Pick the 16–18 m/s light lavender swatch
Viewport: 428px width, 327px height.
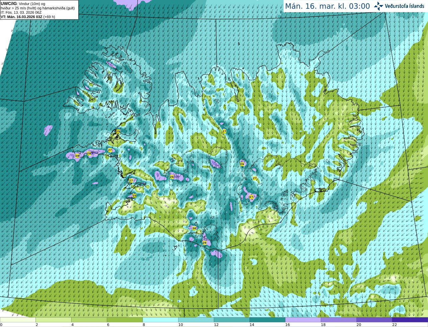[x=303, y=320]
